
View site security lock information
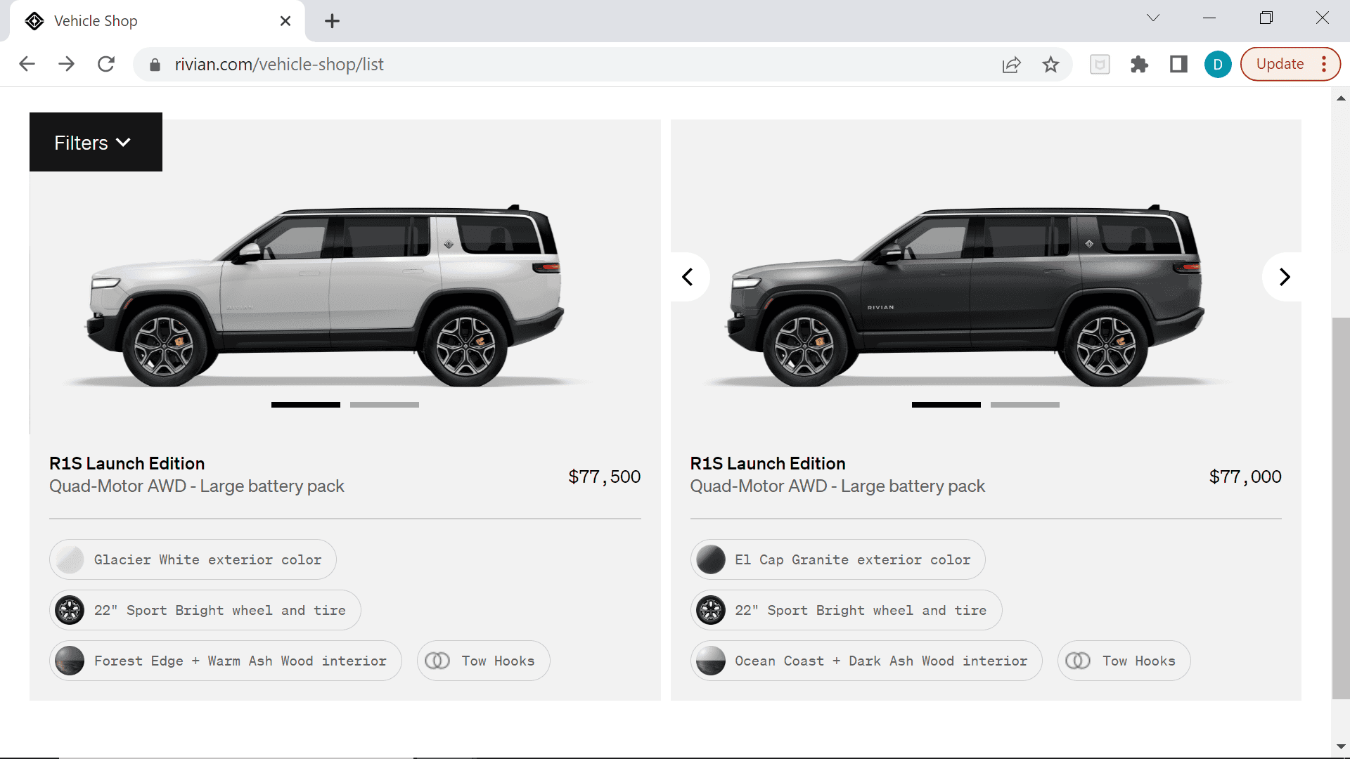point(155,65)
